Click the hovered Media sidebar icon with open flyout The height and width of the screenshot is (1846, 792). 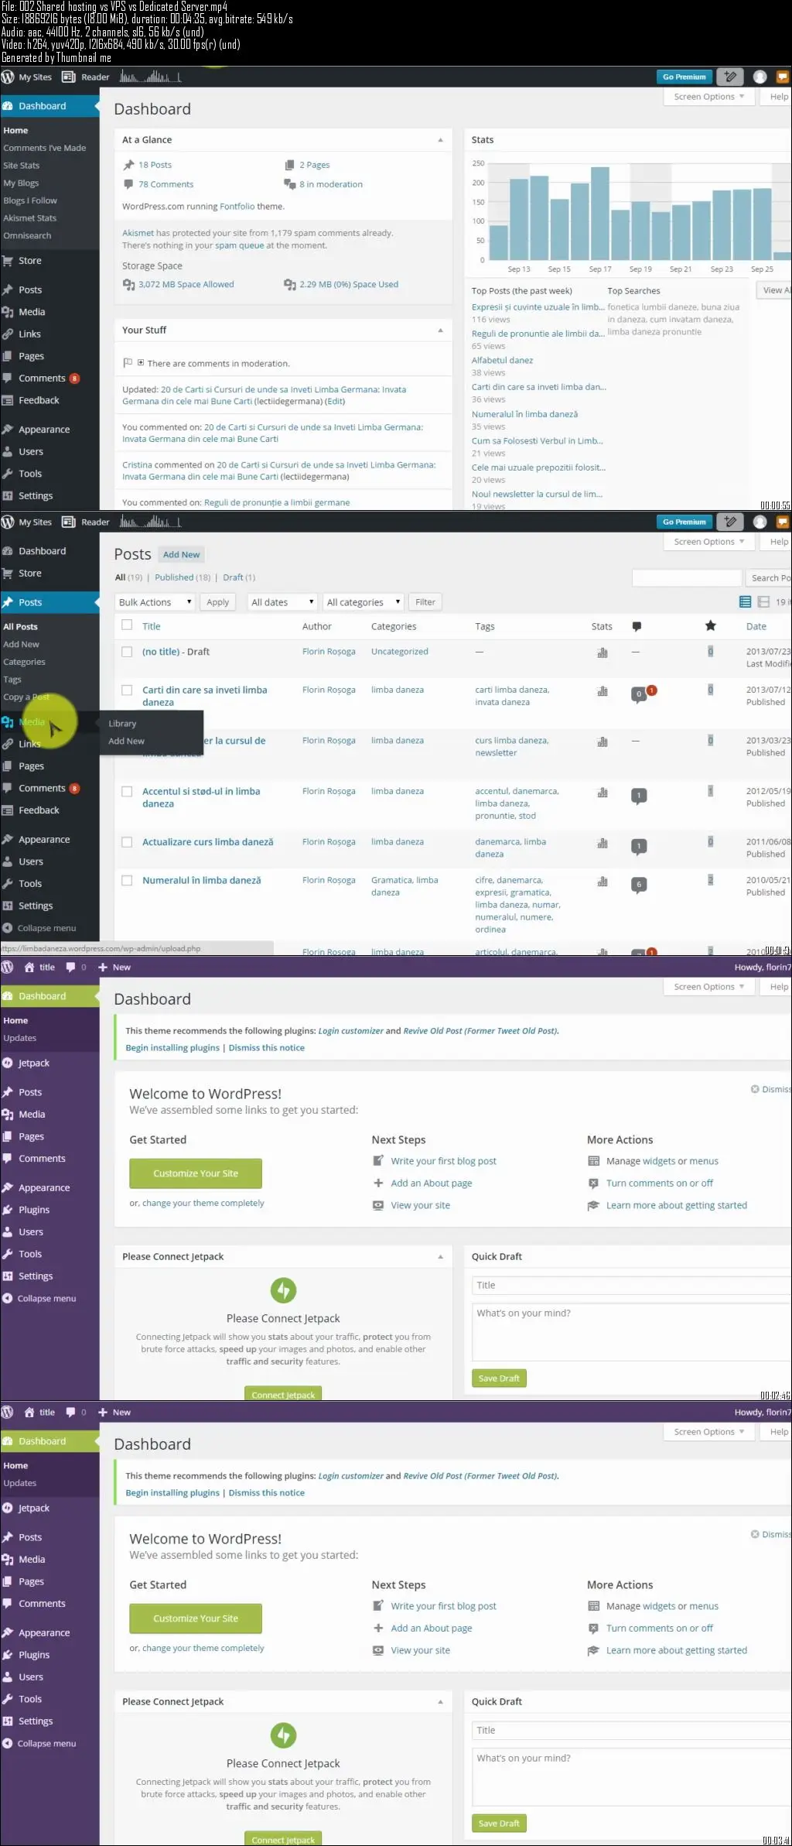tap(8, 721)
